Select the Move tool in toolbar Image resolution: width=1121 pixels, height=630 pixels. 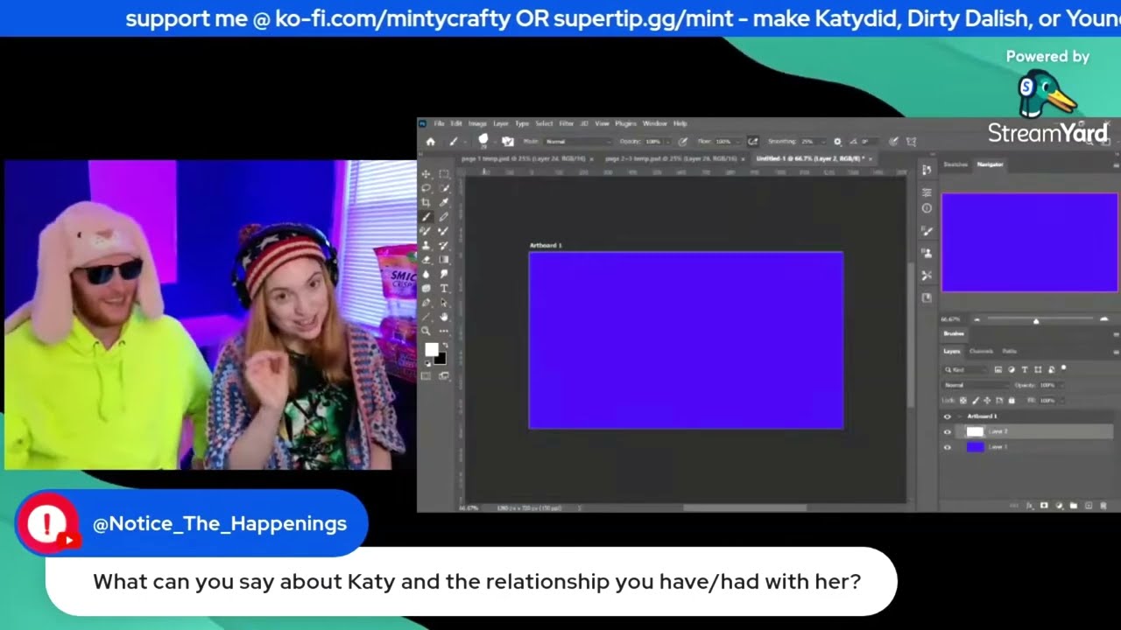[x=426, y=173]
